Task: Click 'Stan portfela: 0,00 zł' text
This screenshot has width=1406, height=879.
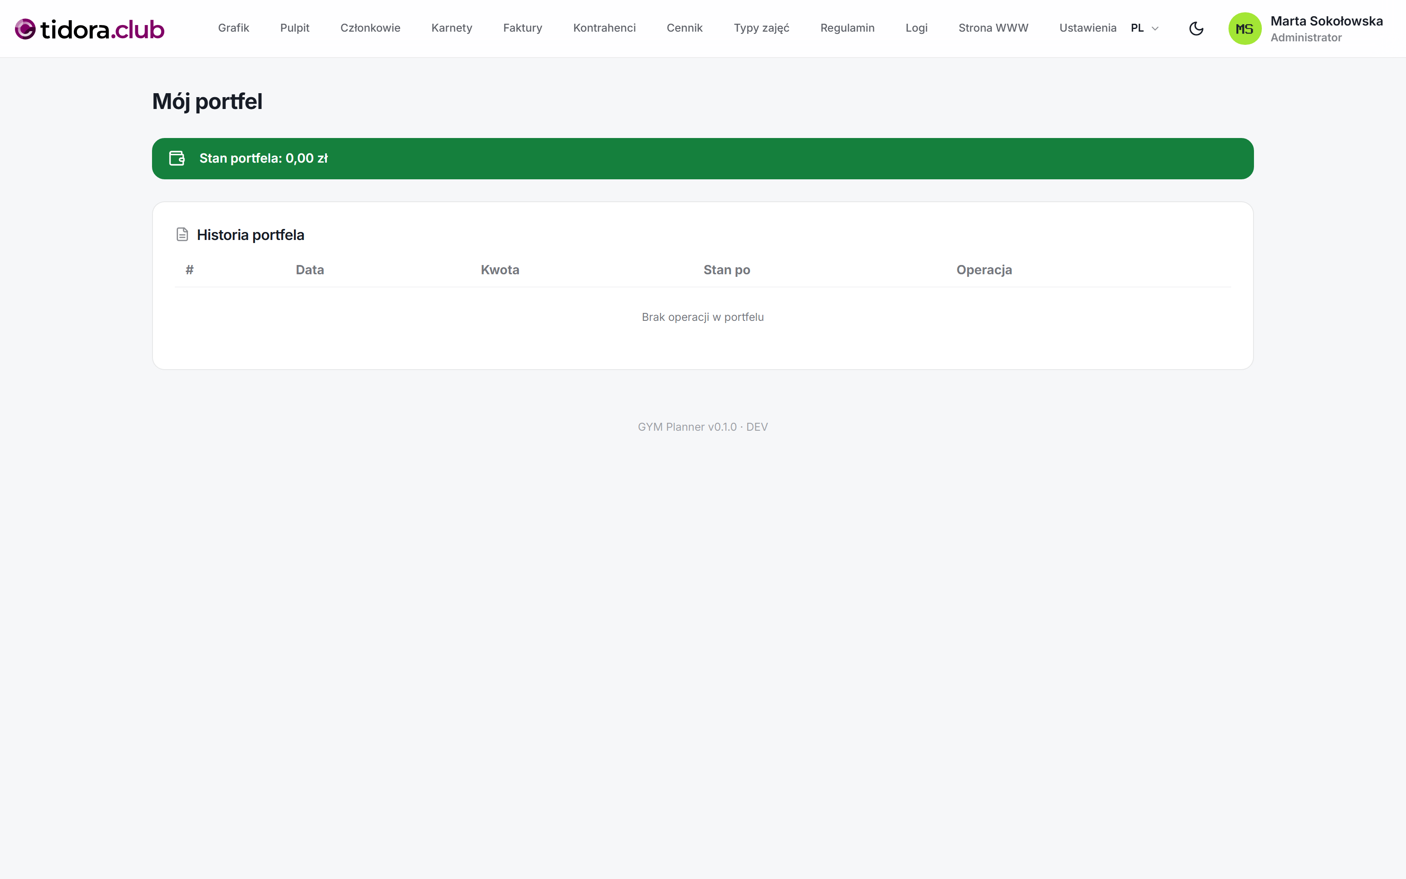Action: tap(263, 158)
